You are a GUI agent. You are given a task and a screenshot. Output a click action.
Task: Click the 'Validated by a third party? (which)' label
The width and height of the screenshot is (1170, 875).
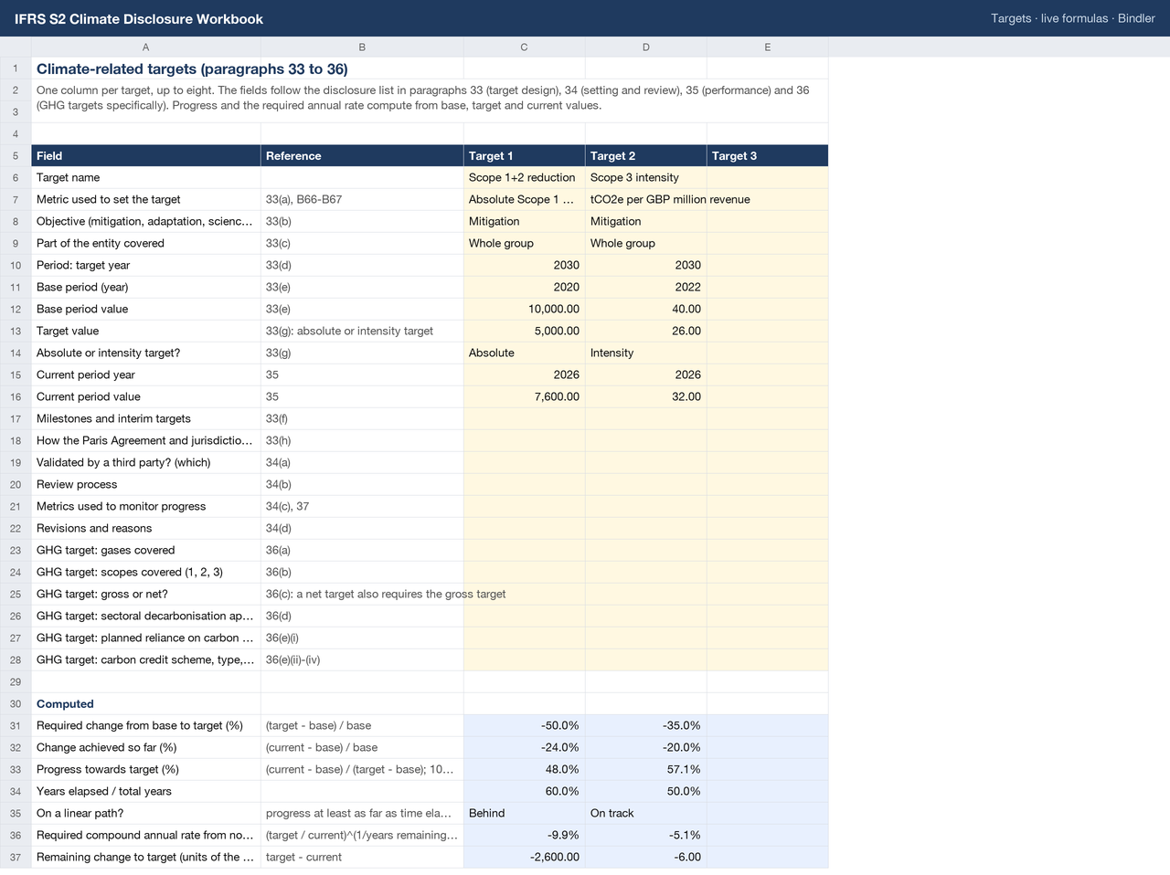coord(123,463)
